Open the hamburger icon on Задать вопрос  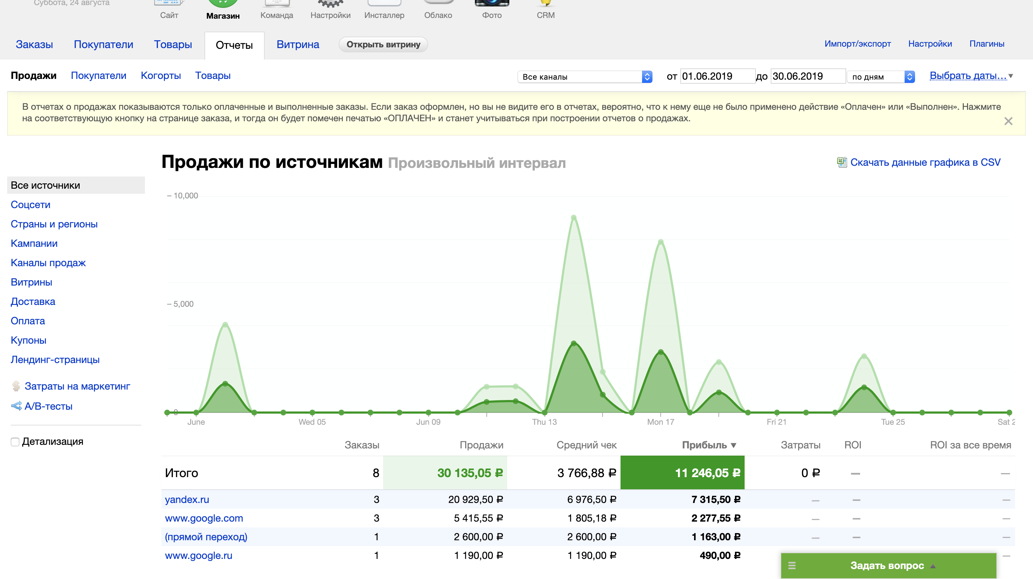(x=792, y=565)
